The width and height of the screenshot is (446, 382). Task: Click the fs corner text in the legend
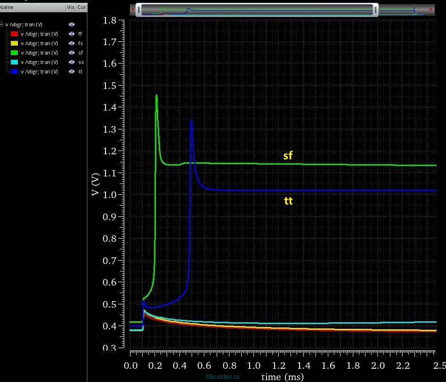coord(81,43)
